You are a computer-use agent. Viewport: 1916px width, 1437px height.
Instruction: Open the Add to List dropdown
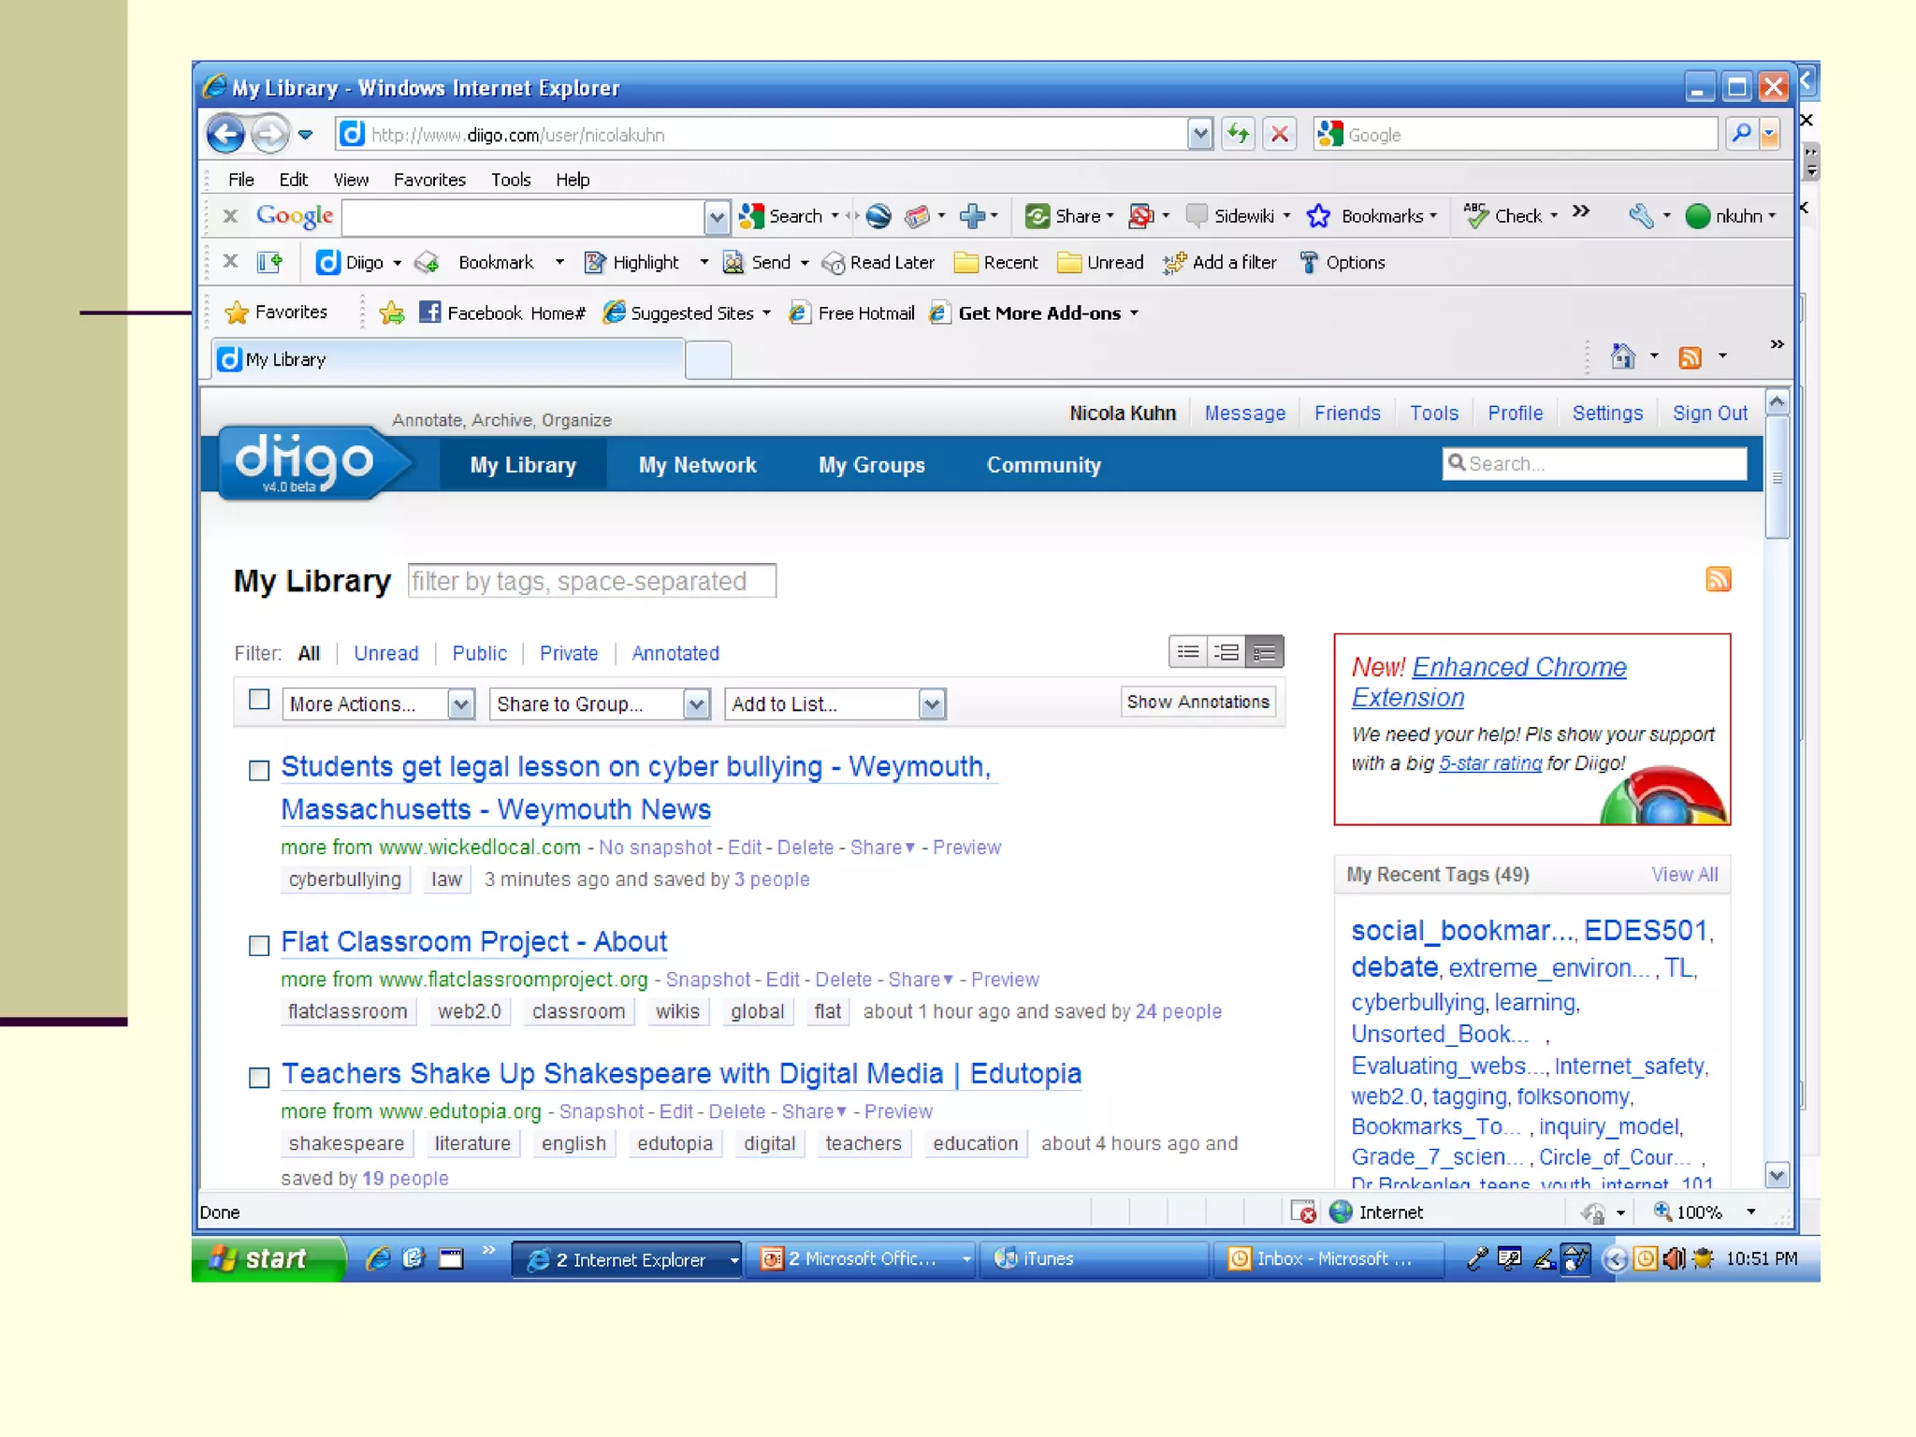click(931, 704)
